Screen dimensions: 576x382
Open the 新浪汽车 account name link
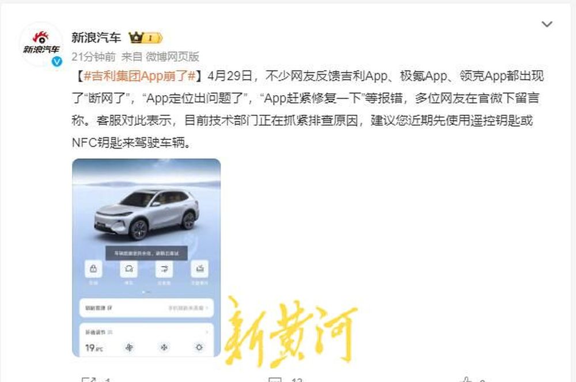coord(96,37)
